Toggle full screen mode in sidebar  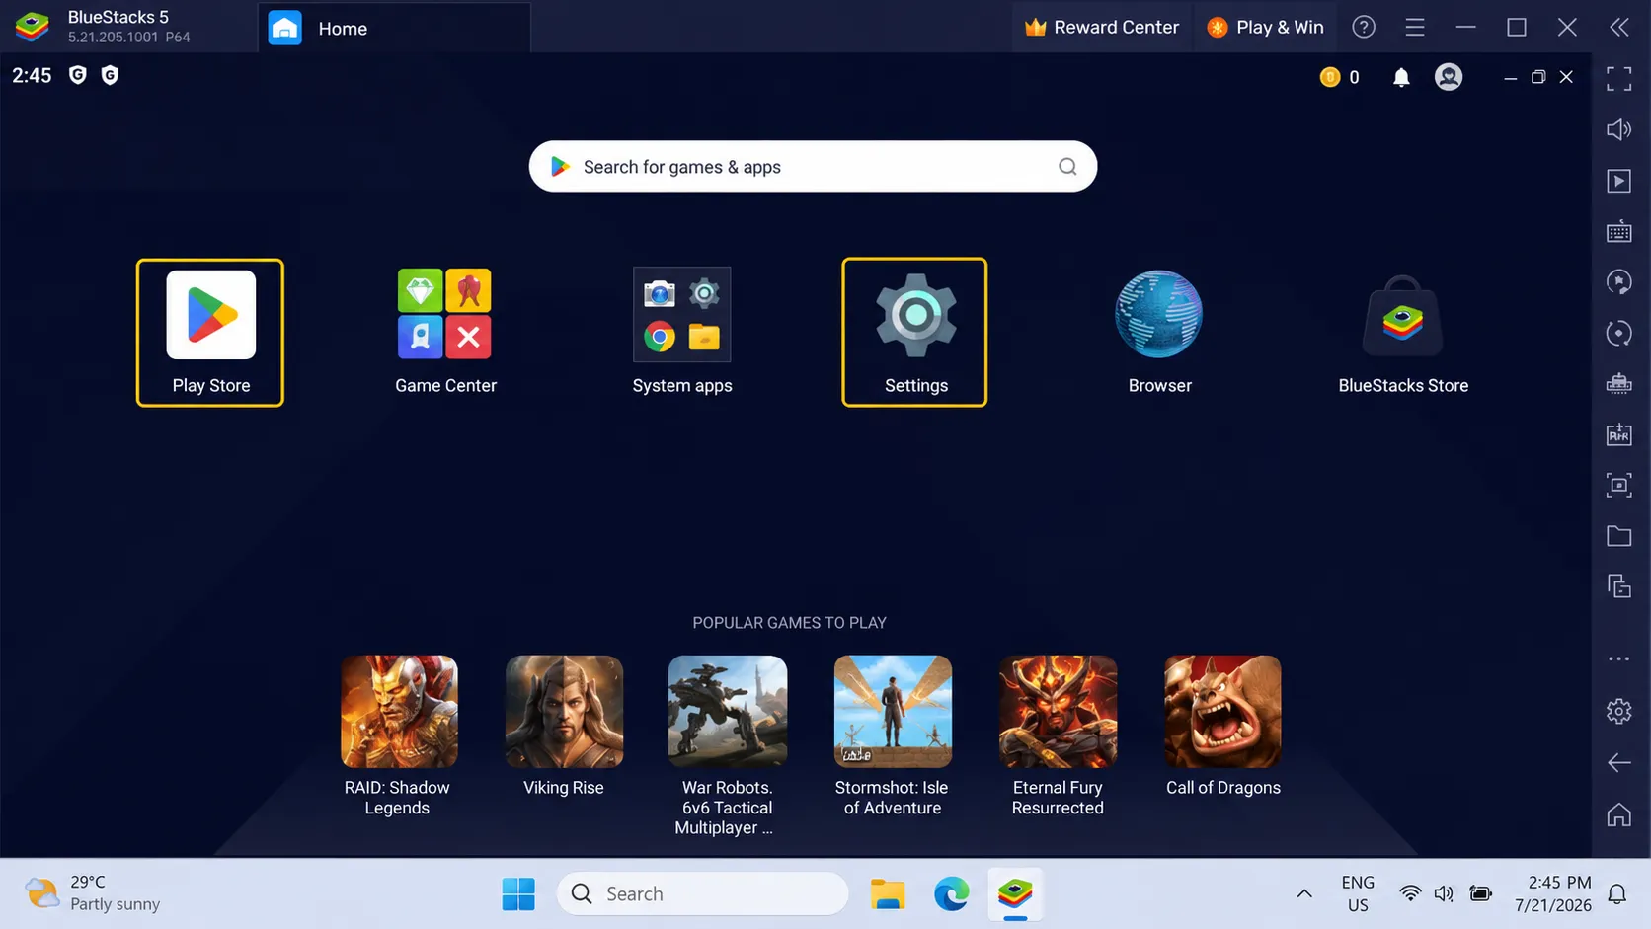click(1618, 78)
